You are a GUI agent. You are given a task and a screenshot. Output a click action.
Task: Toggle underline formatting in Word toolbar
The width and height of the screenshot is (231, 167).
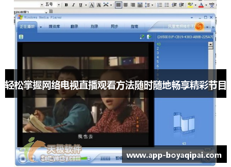[80, 5]
